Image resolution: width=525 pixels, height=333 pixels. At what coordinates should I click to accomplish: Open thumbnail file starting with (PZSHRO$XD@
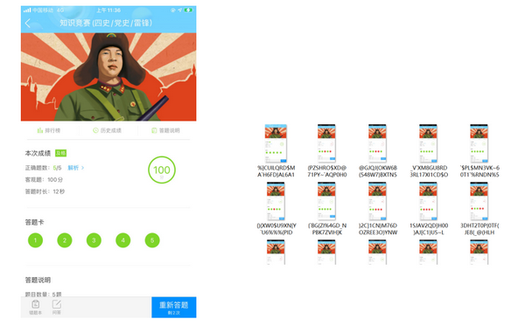pos(326,151)
